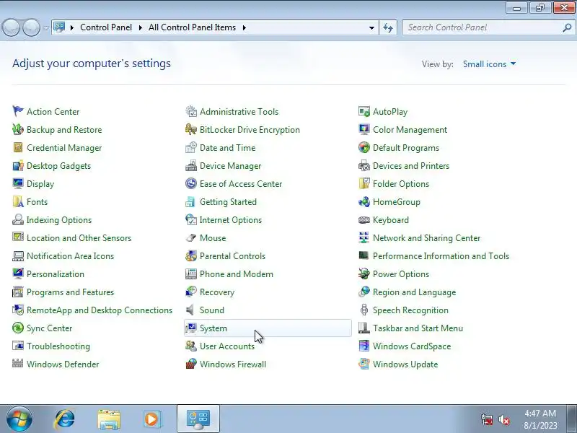Screen dimensions: 577x433
Task: Open the User Accounts link
Action: tap(227, 346)
